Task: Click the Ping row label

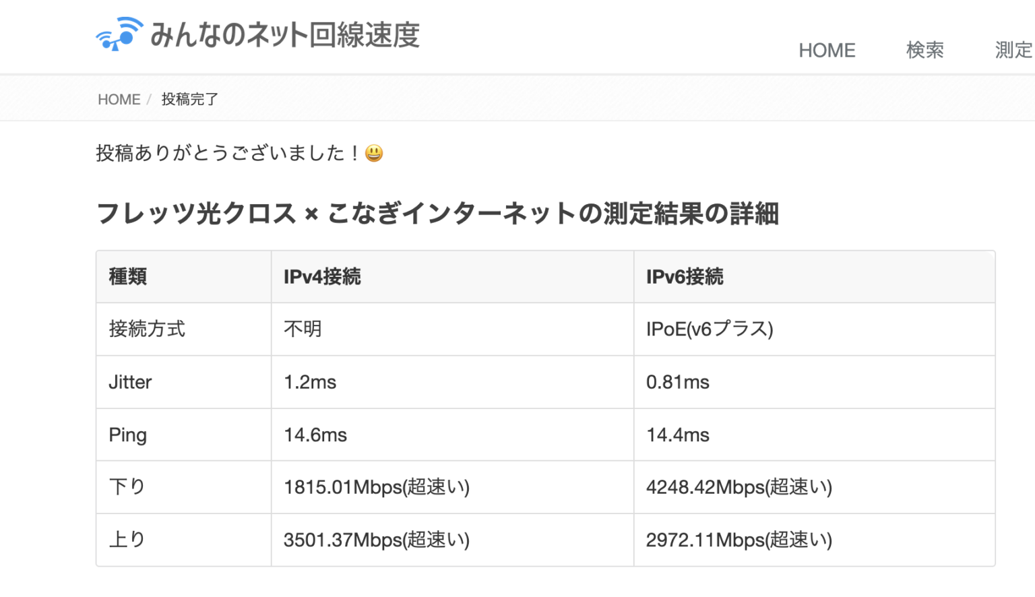Action: (x=127, y=435)
